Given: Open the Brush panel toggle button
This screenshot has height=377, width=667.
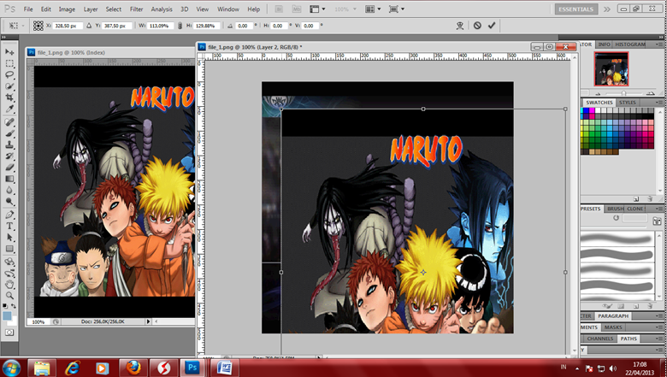Looking at the screenshot, I should click(658, 221).
